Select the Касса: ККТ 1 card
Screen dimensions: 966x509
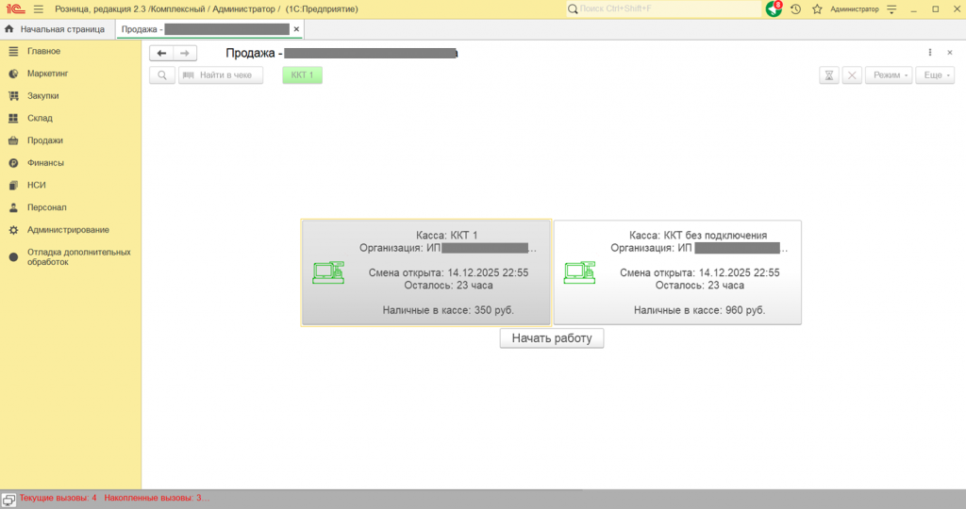click(x=425, y=272)
